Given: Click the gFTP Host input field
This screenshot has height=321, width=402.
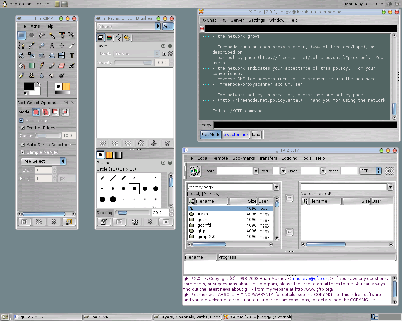Looking at the screenshot, I should coord(234,171).
